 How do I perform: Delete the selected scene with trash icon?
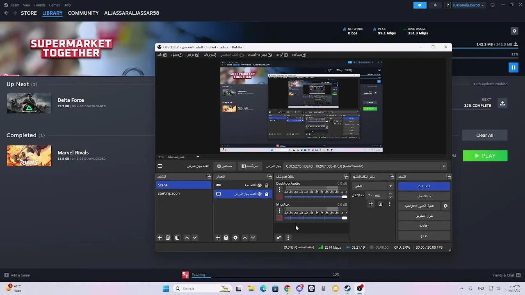[168, 238]
